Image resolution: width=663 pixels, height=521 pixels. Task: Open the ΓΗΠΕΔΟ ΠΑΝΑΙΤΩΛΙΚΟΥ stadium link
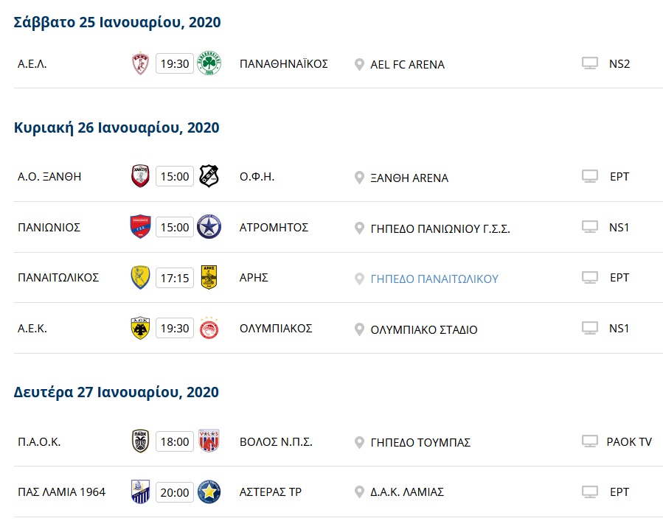[x=434, y=279]
